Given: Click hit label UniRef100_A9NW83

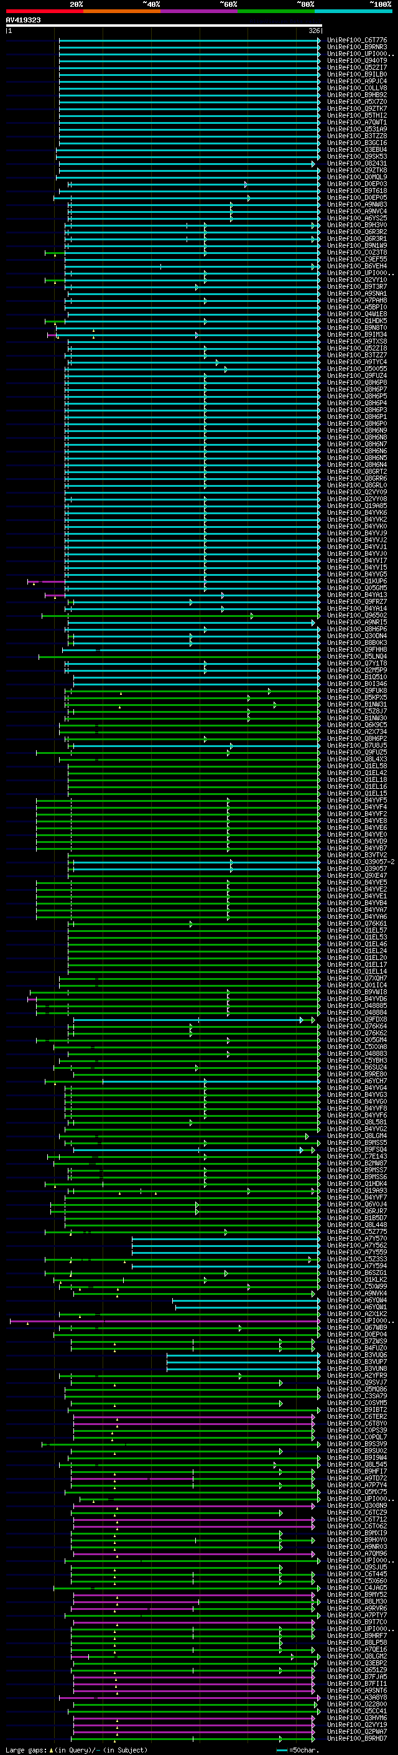Looking at the screenshot, I should click(357, 204).
